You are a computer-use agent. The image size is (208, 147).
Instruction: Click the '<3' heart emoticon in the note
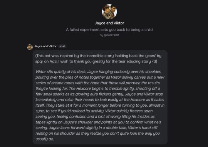tap(154, 61)
